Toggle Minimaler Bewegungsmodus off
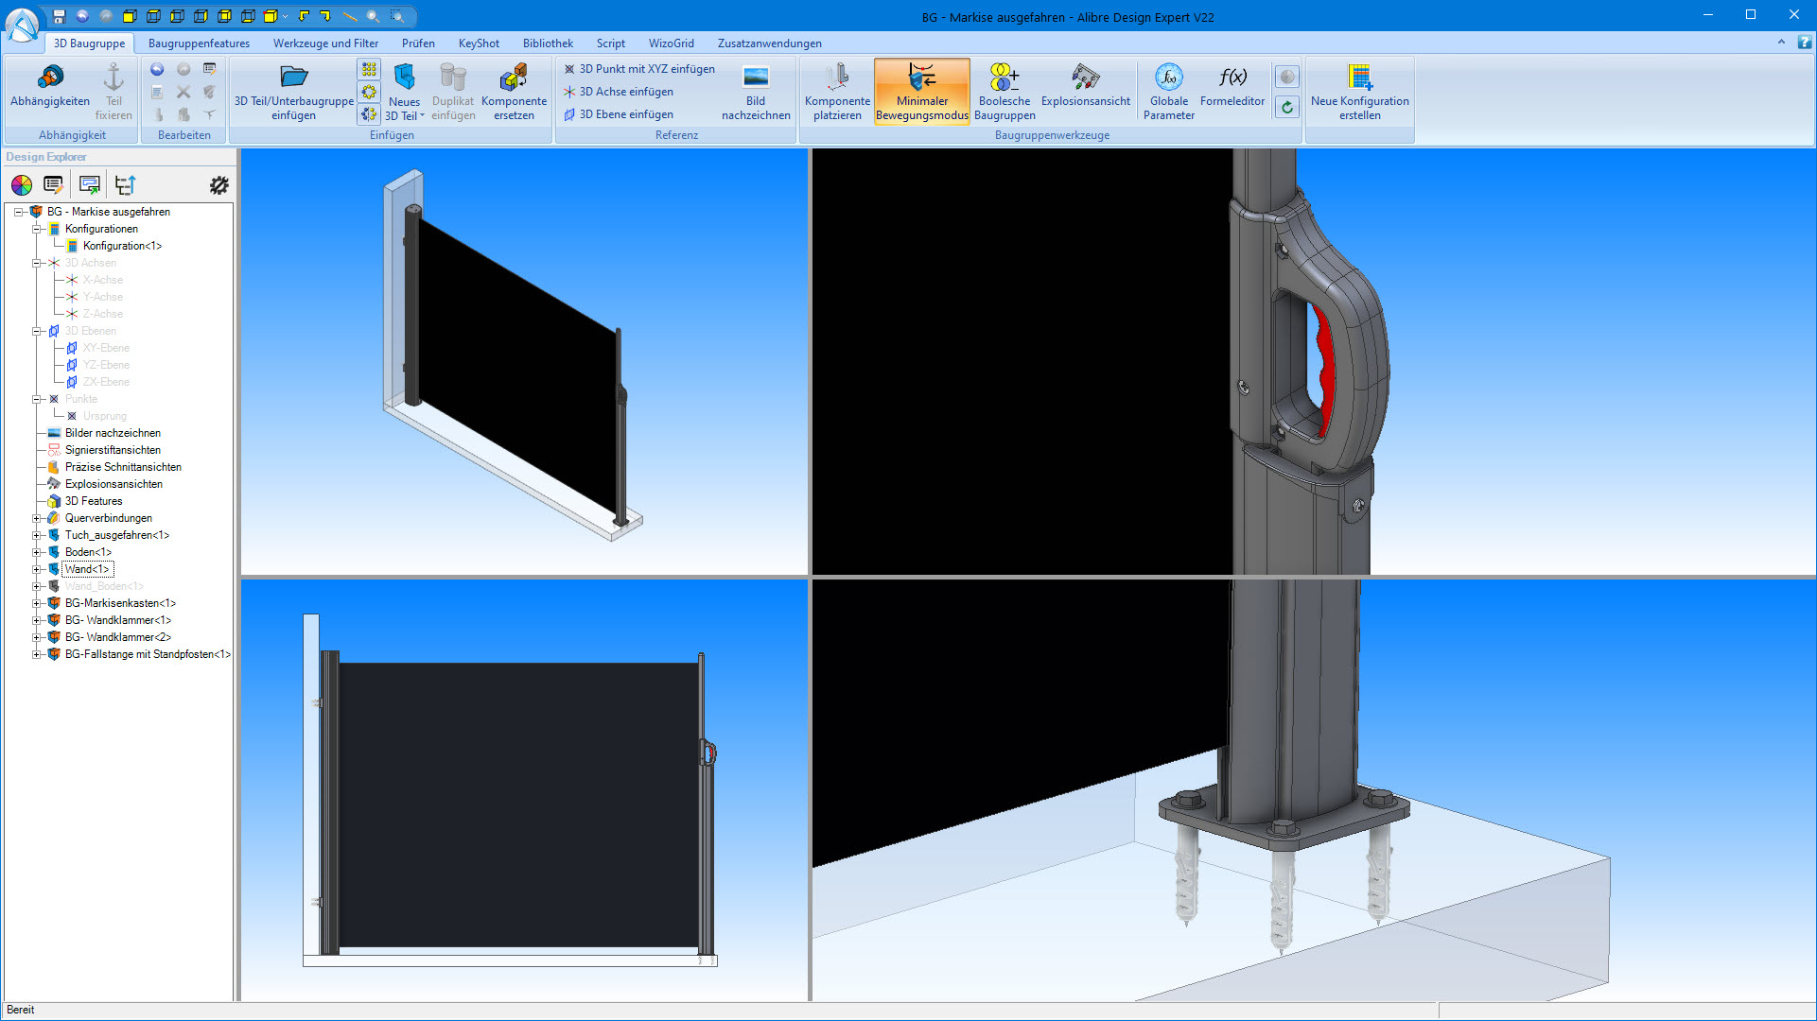1817x1021 pixels. [921, 90]
